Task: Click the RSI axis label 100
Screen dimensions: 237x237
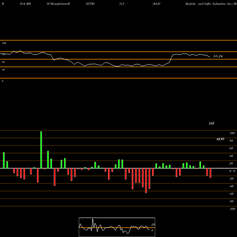Action: coord(4,43)
